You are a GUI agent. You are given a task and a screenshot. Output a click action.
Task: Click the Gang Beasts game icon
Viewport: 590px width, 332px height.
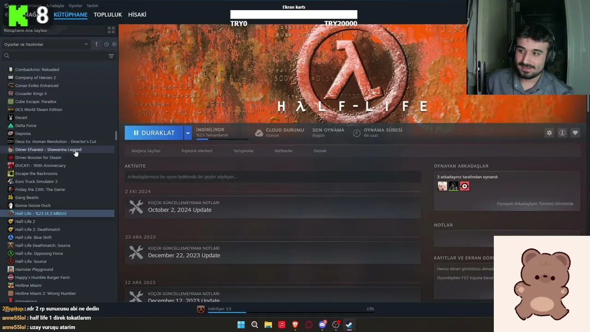(x=11, y=197)
